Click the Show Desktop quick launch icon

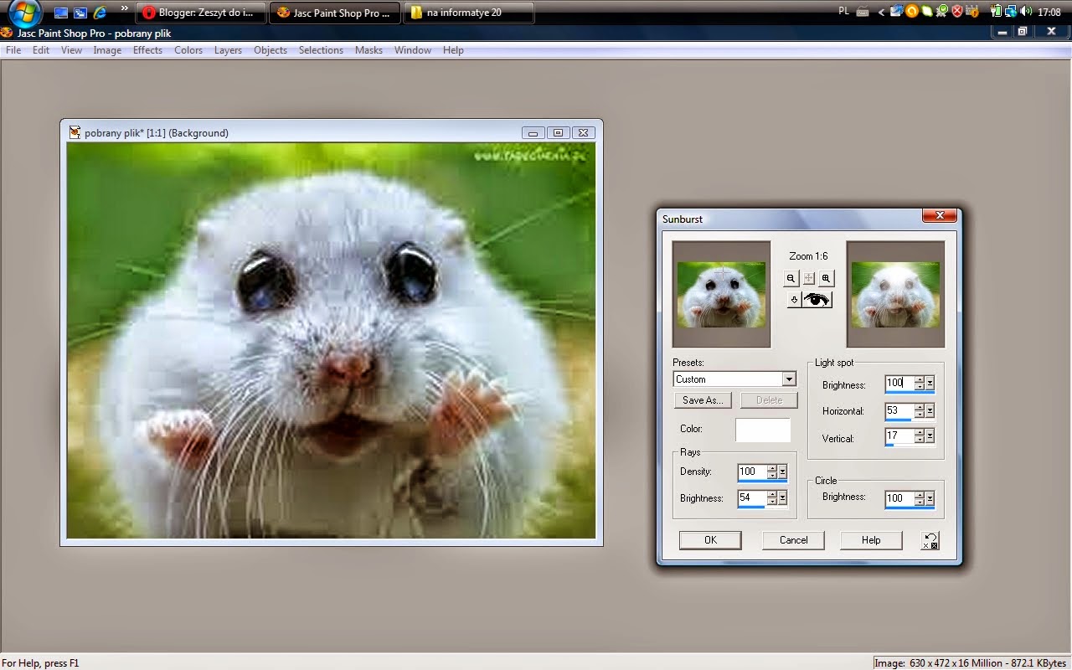coord(61,13)
